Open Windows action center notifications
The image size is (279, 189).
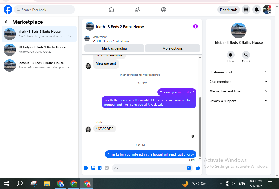(x=270, y=184)
